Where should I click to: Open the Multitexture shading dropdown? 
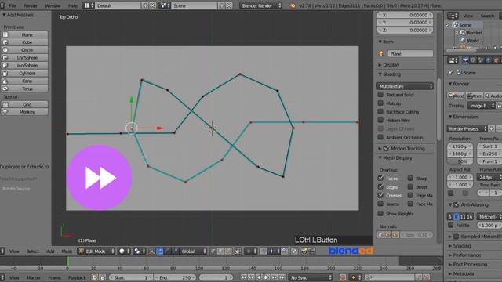point(405,86)
